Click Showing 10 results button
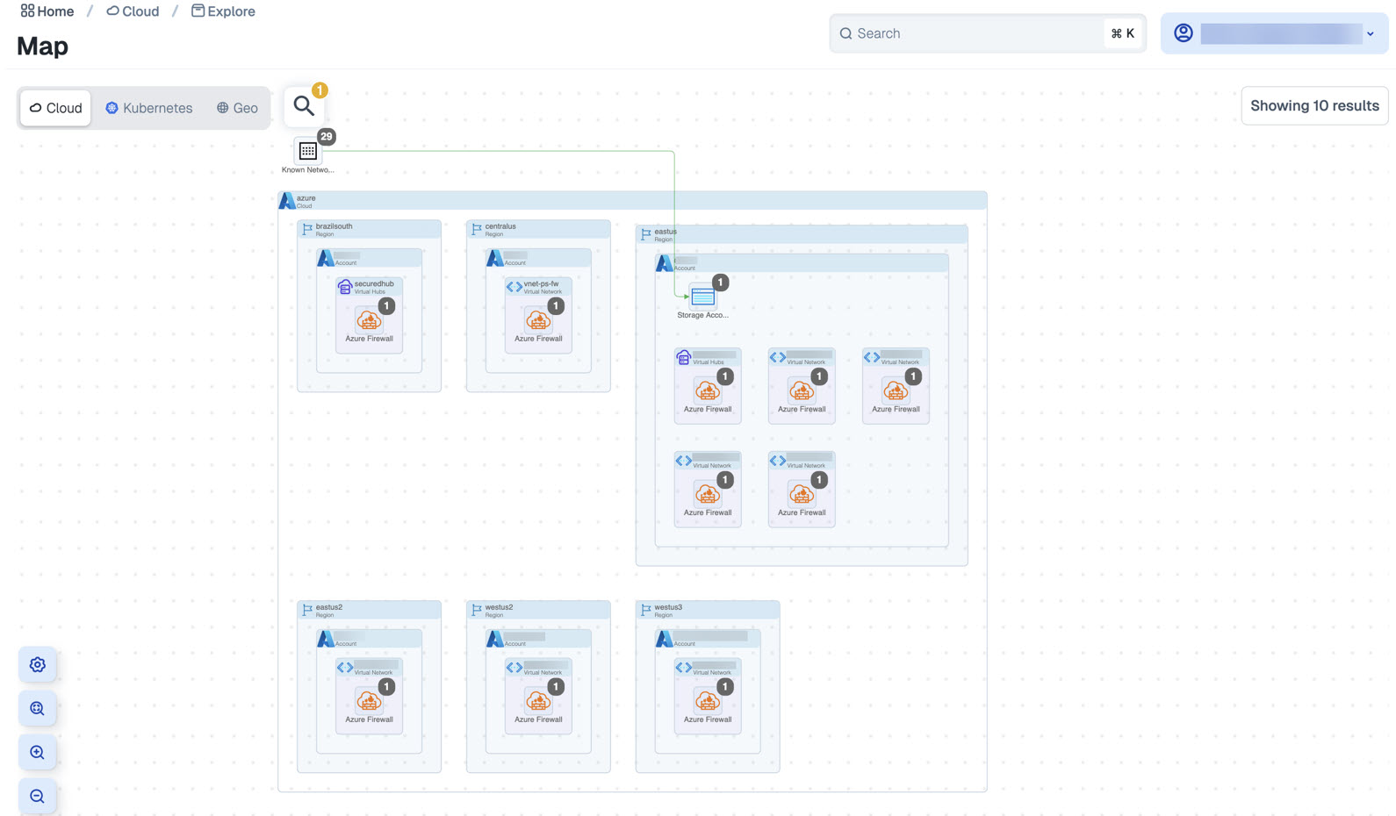This screenshot has width=1396, height=816. coord(1314,105)
